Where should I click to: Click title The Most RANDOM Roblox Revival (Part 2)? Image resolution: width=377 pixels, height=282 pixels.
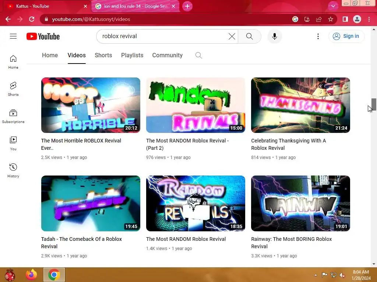pyautogui.click(x=187, y=144)
